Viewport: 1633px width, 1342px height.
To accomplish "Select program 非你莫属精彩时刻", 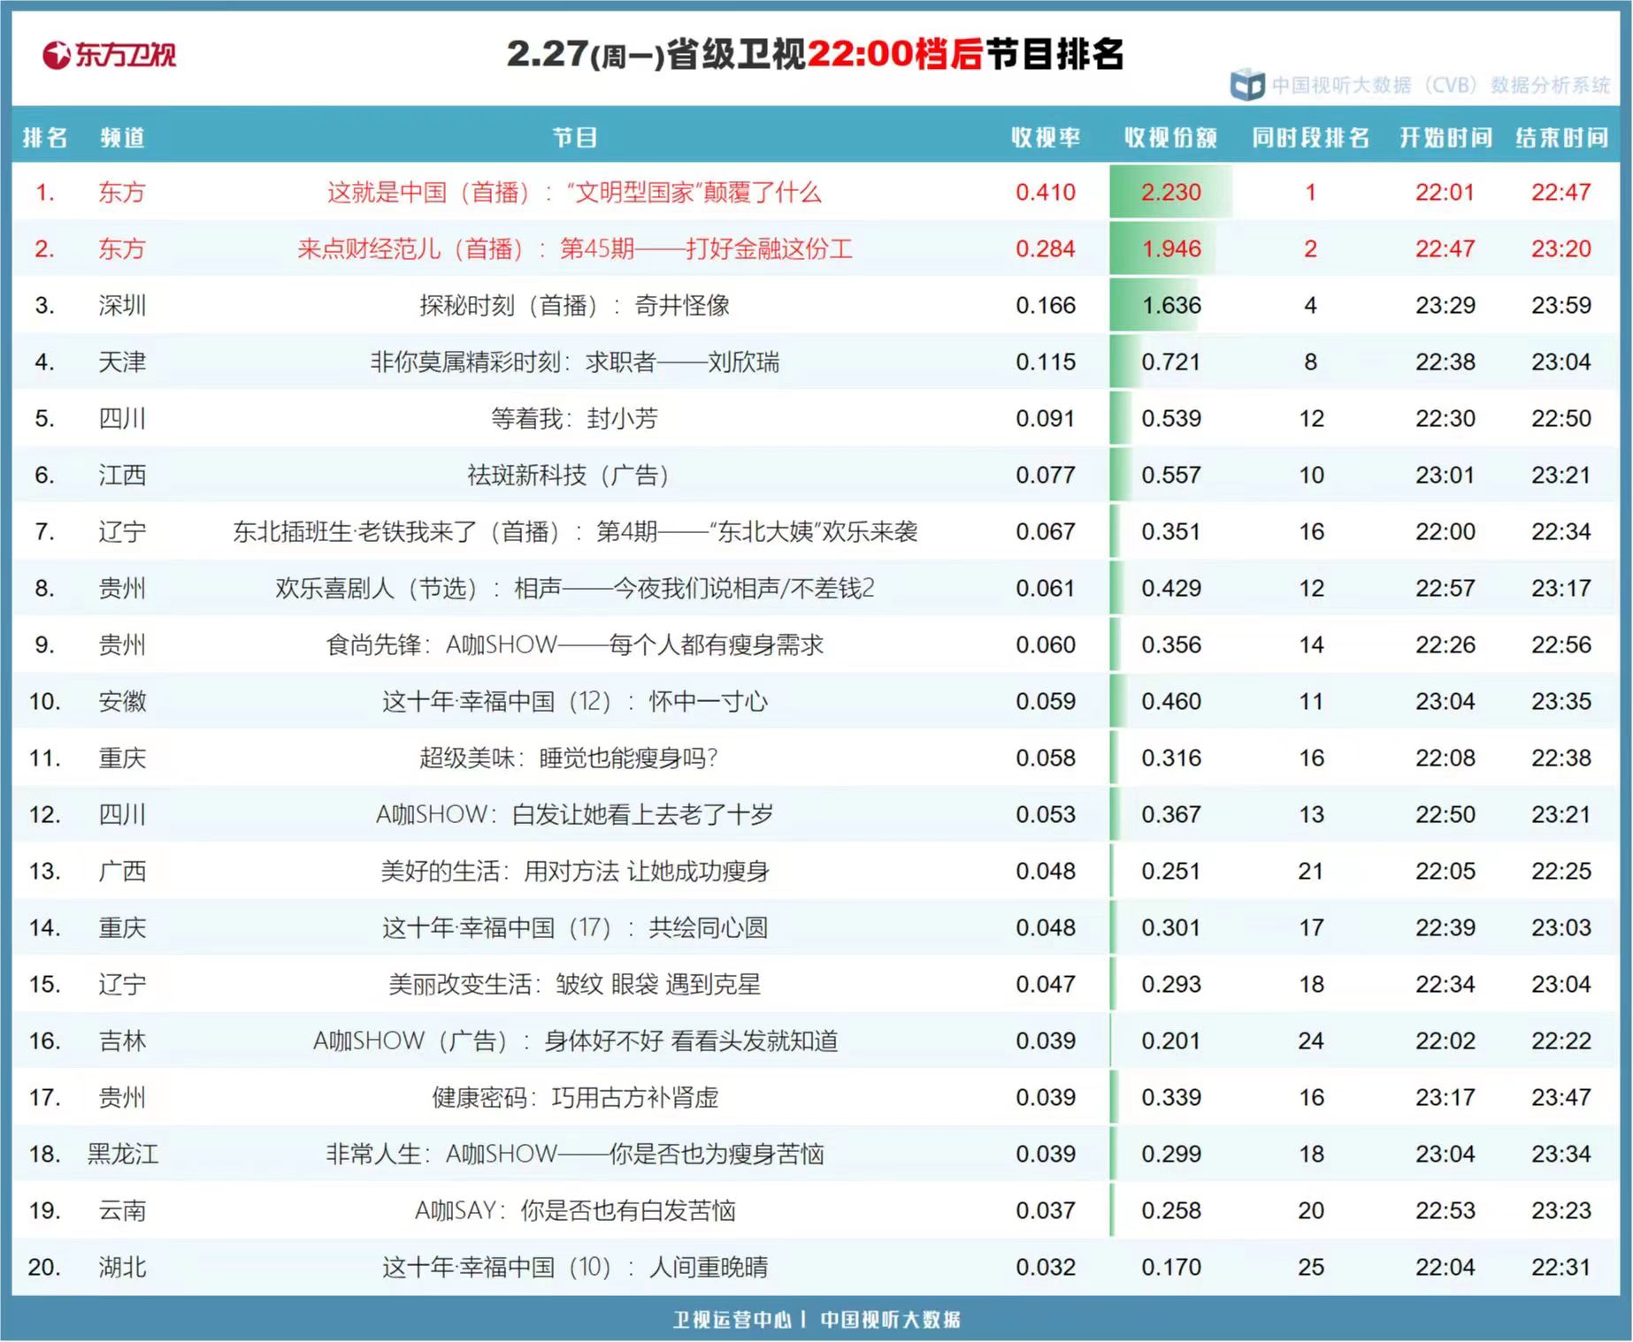I will [x=575, y=362].
